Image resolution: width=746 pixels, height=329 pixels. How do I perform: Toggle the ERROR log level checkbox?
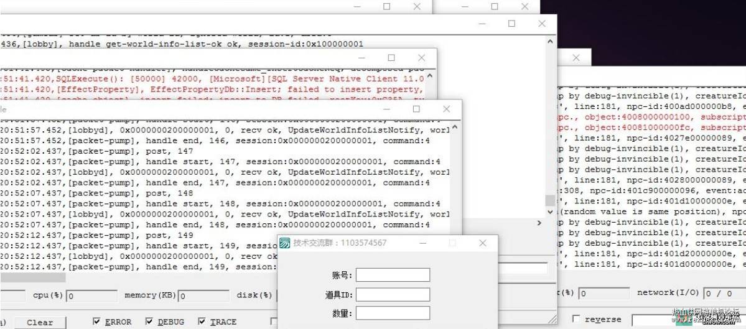(96, 322)
